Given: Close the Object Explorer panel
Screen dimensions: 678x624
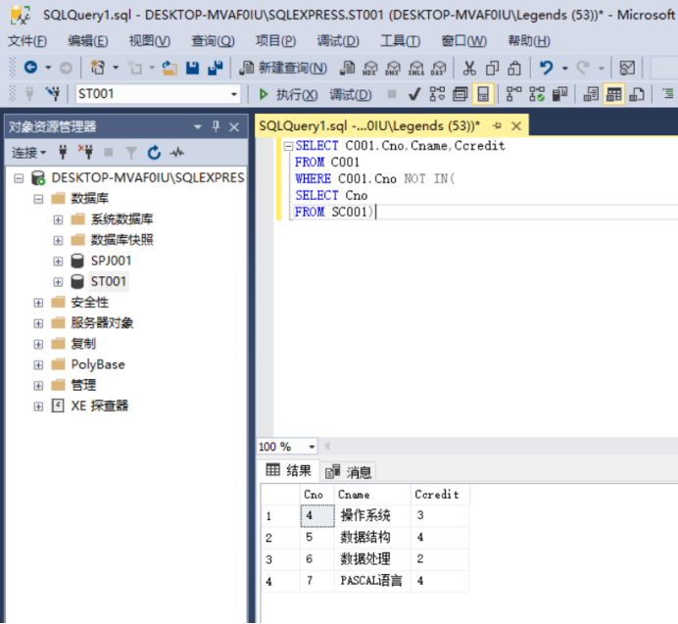Looking at the screenshot, I should (234, 127).
